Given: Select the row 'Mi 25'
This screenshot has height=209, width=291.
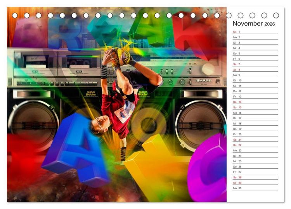Looking at the screenshot, I should coord(255,161).
